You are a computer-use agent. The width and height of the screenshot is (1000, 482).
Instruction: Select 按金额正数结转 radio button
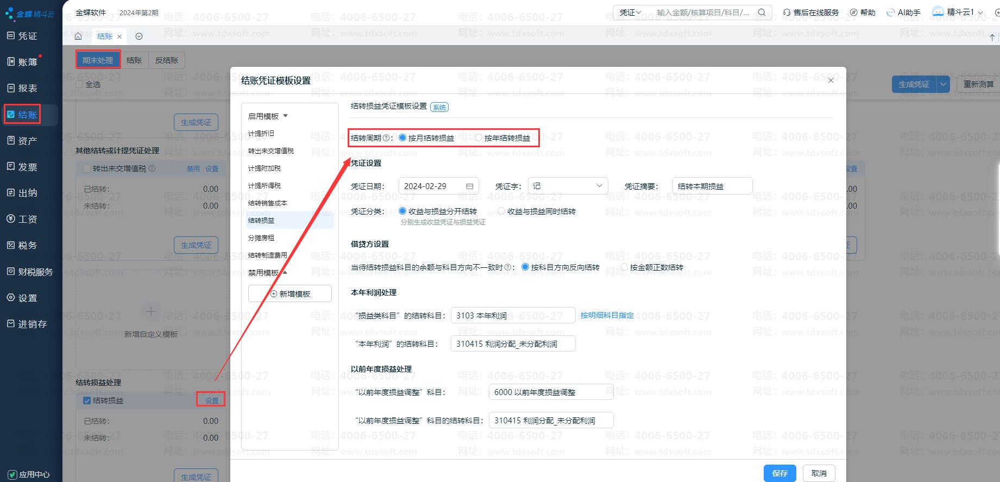click(x=624, y=267)
